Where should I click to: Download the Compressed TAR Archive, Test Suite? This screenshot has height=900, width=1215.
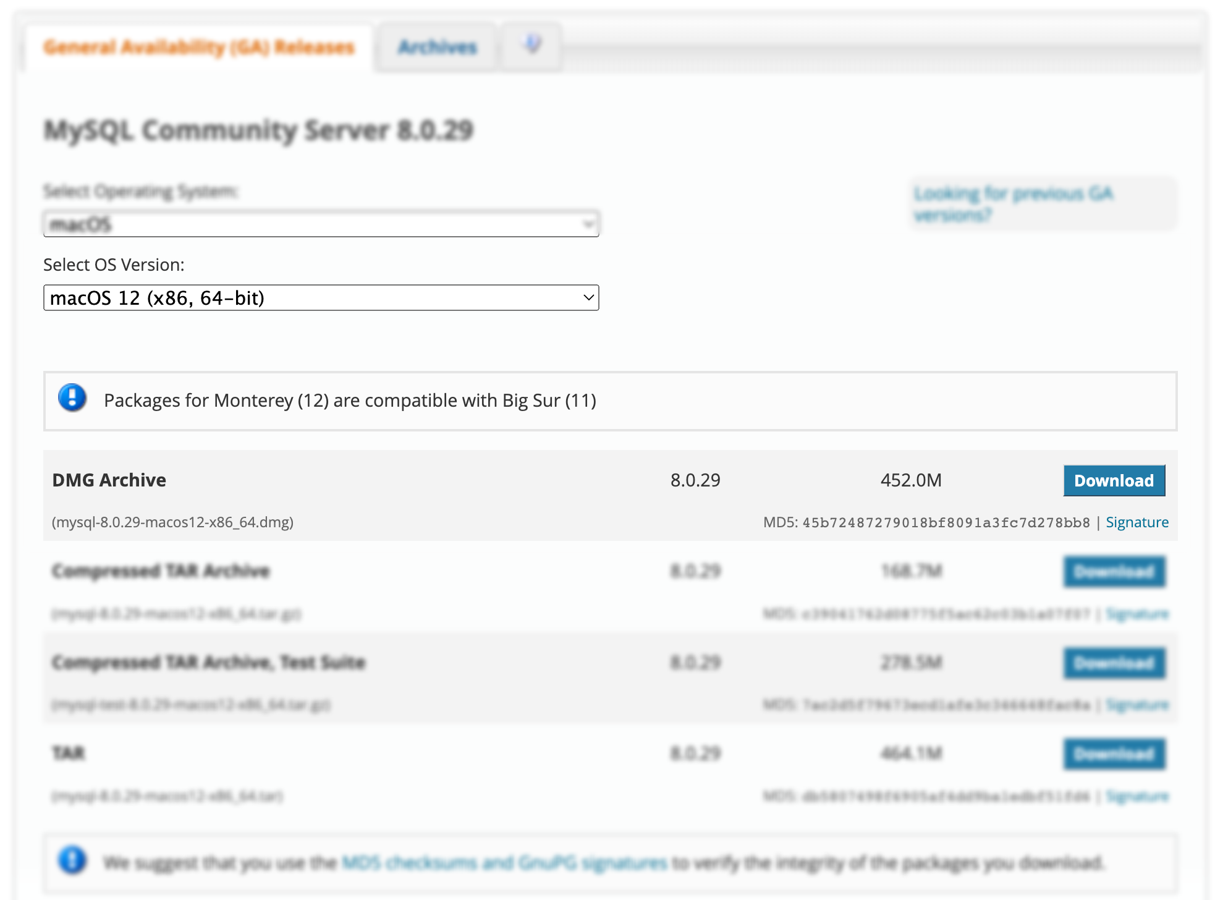coord(1114,663)
